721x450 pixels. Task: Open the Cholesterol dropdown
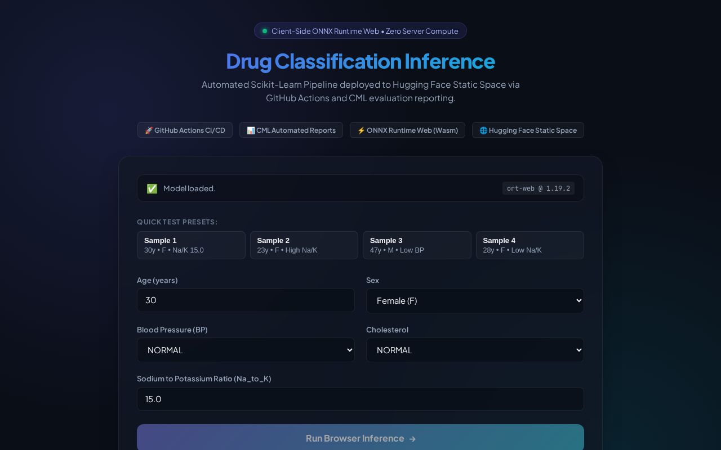click(x=475, y=350)
